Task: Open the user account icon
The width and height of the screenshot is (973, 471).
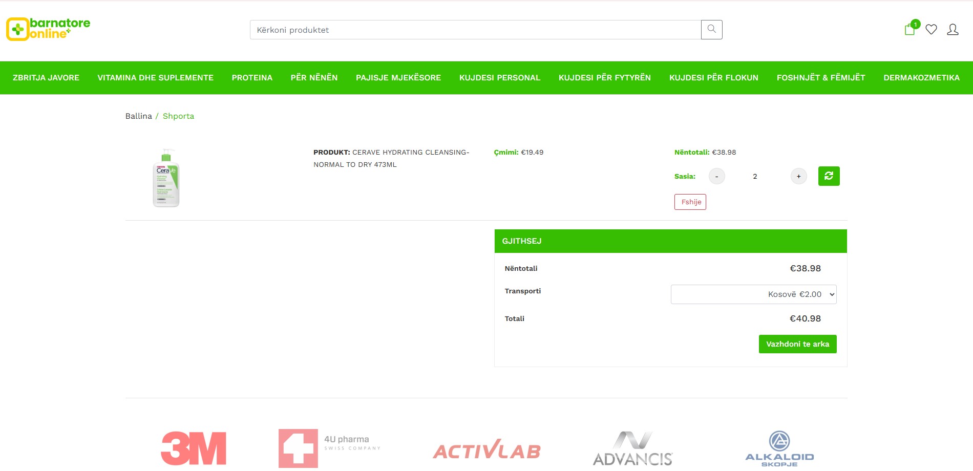Action: (953, 30)
